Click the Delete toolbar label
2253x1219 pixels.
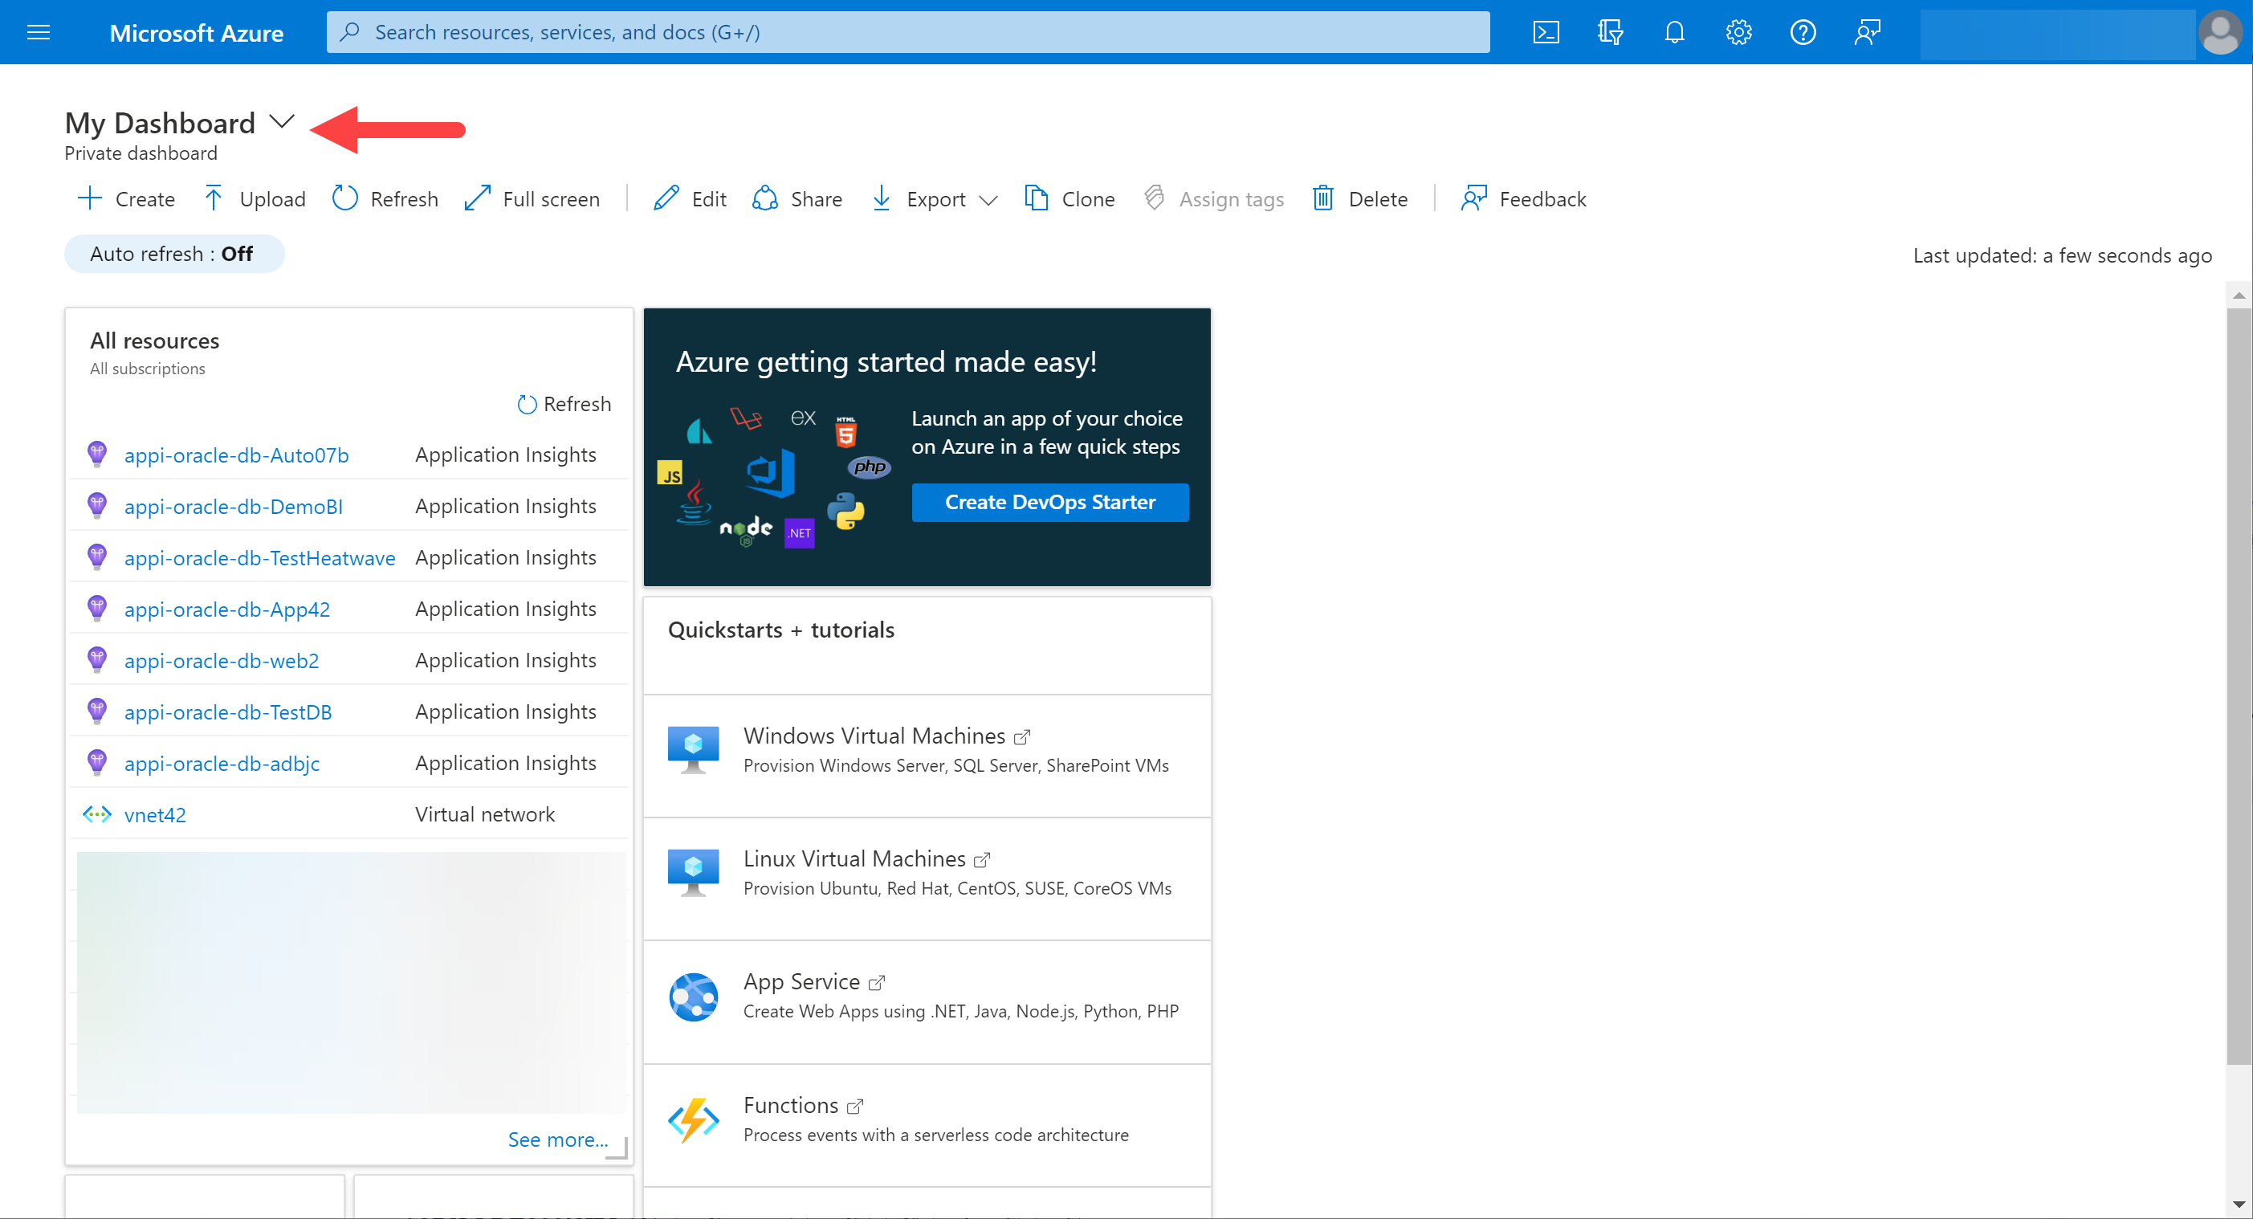pyautogui.click(x=1378, y=199)
